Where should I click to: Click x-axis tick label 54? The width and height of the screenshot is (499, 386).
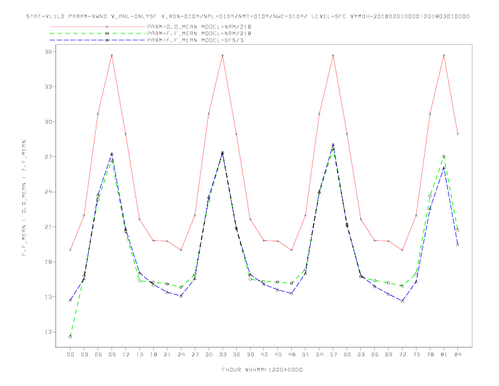pyautogui.click(x=319, y=354)
